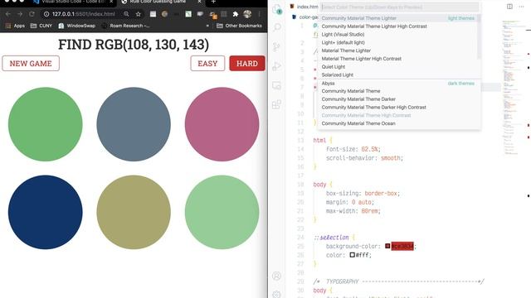Select Community Material Theme Darker High Contrast
This screenshot has width=531, height=298.
pos(398,108)
